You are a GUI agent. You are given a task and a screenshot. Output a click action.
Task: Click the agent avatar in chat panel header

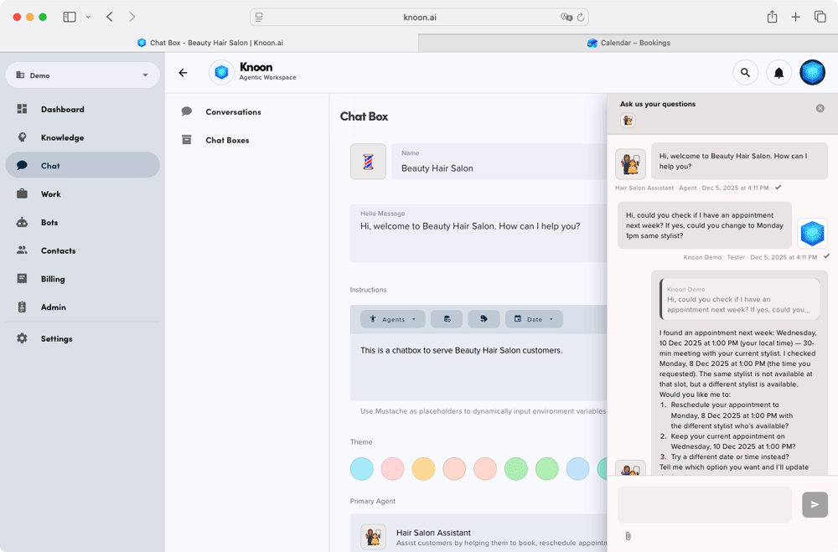[x=628, y=121]
